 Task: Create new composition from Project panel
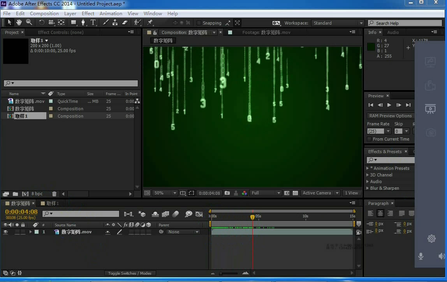[25, 194]
